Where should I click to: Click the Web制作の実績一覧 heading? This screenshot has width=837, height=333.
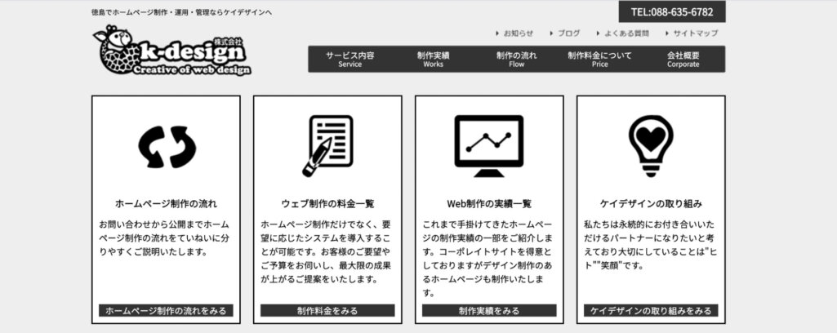[489, 204]
